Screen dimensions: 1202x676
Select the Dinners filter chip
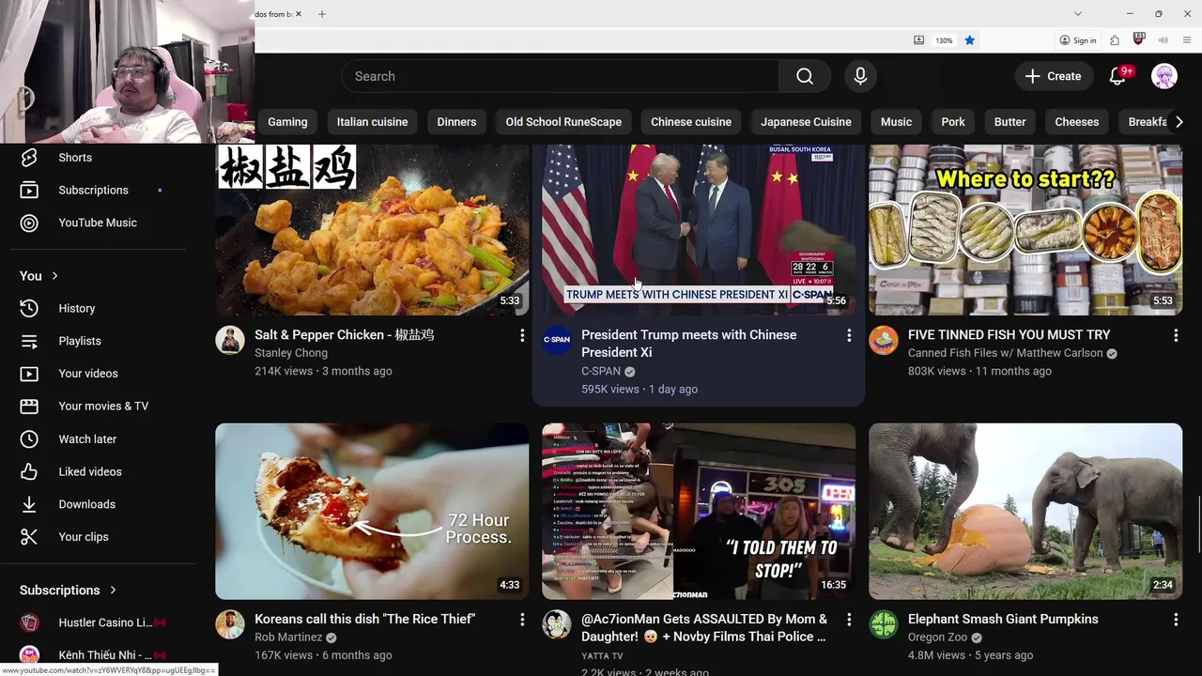coord(456,122)
